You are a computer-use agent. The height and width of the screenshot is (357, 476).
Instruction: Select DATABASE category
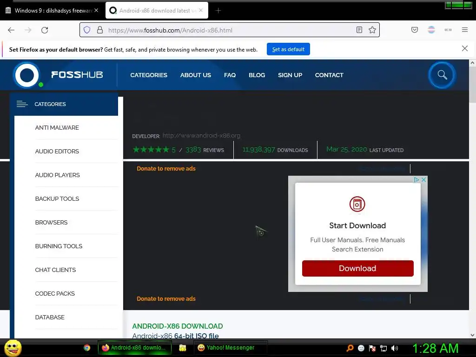tap(50, 317)
